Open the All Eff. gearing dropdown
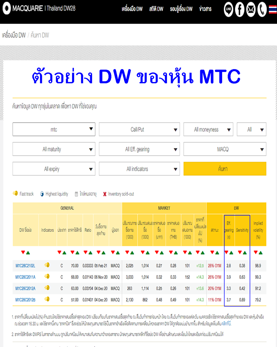 click(139, 149)
